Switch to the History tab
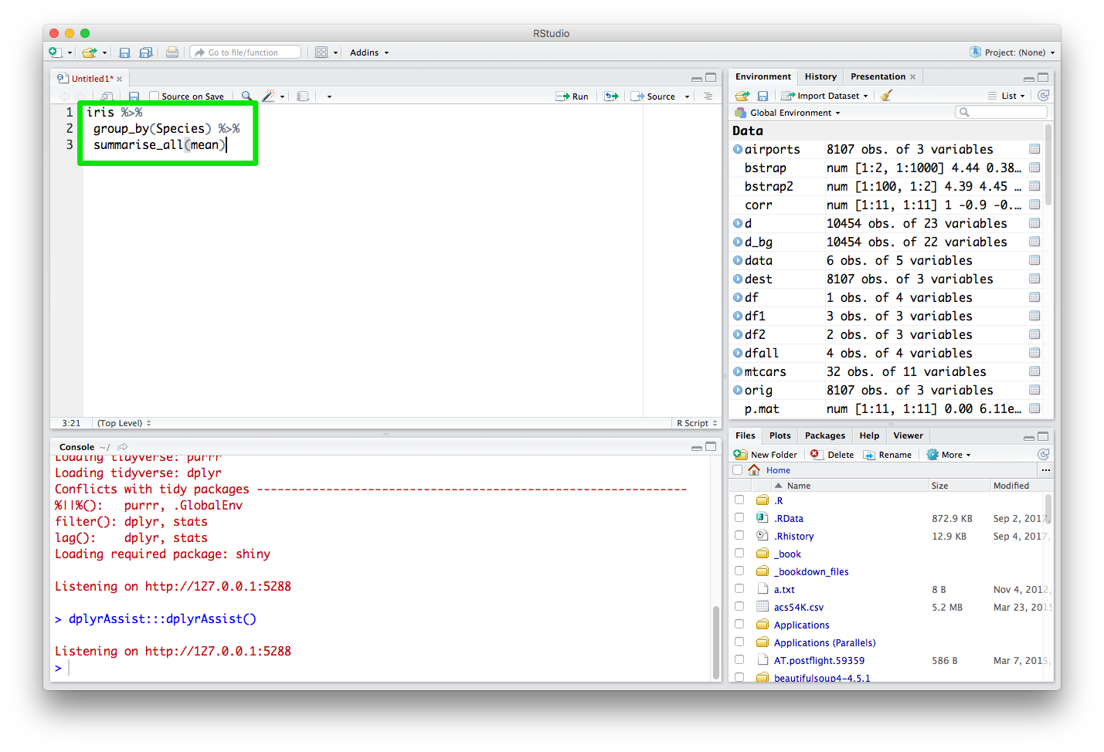 pyautogui.click(x=820, y=76)
